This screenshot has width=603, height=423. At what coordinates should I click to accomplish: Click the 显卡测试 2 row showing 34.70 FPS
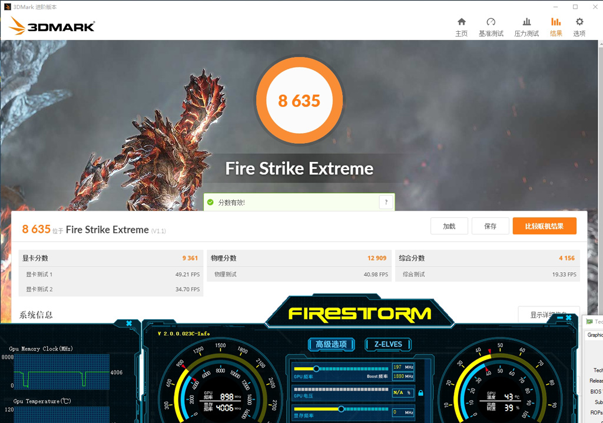(x=111, y=289)
